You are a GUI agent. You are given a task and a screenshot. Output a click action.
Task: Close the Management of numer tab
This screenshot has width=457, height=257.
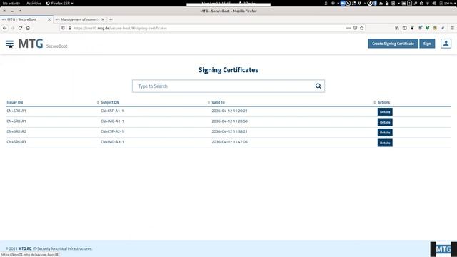[x=103, y=19]
